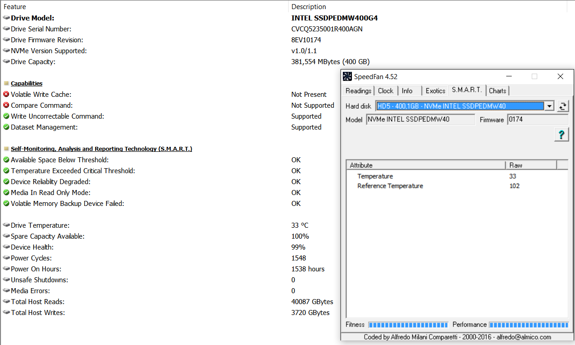Sort by the Attribute column header
The width and height of the screenshot is (575, 345).
point(426,165)
